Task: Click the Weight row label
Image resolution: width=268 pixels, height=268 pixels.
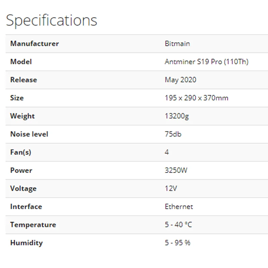Action: click(22, 116)
